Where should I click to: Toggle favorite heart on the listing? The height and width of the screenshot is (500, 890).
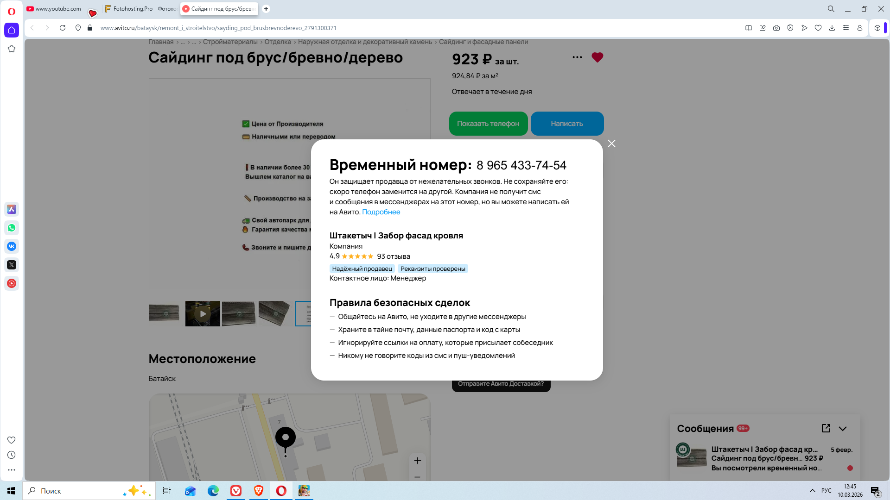pyautogui.click(x=598, y=57)
